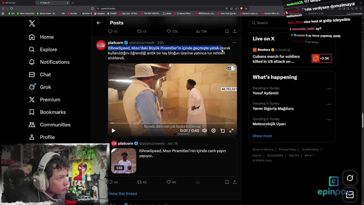
Task: Open Premium in sidebar
Action: (x=45, y=100)
